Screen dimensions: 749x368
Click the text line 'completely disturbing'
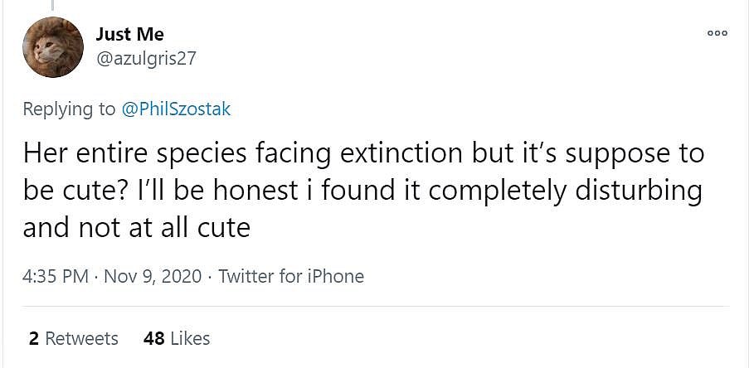(564, 191)
